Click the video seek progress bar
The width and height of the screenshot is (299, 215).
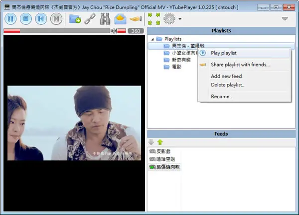[57, 31]
